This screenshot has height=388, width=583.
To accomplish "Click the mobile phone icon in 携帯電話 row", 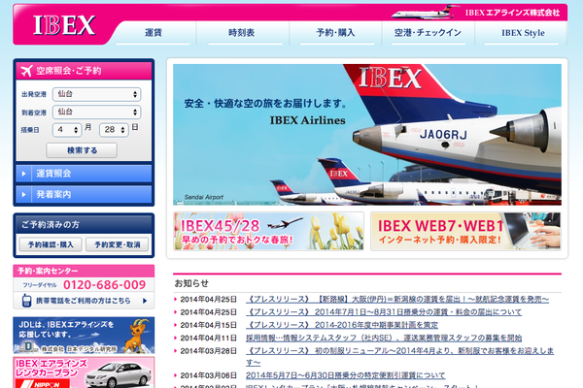I will click(26, 301).
